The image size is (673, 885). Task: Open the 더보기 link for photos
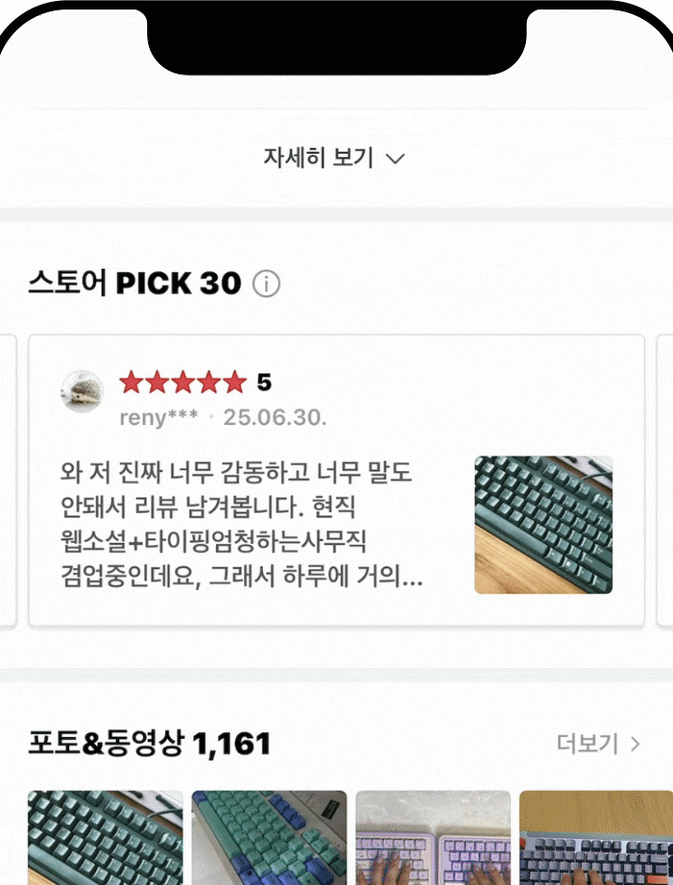(x=587, y=745)
